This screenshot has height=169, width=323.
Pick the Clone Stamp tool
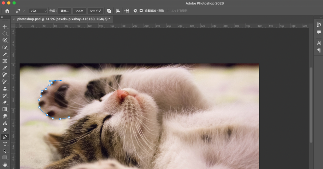tap(5, 89)
